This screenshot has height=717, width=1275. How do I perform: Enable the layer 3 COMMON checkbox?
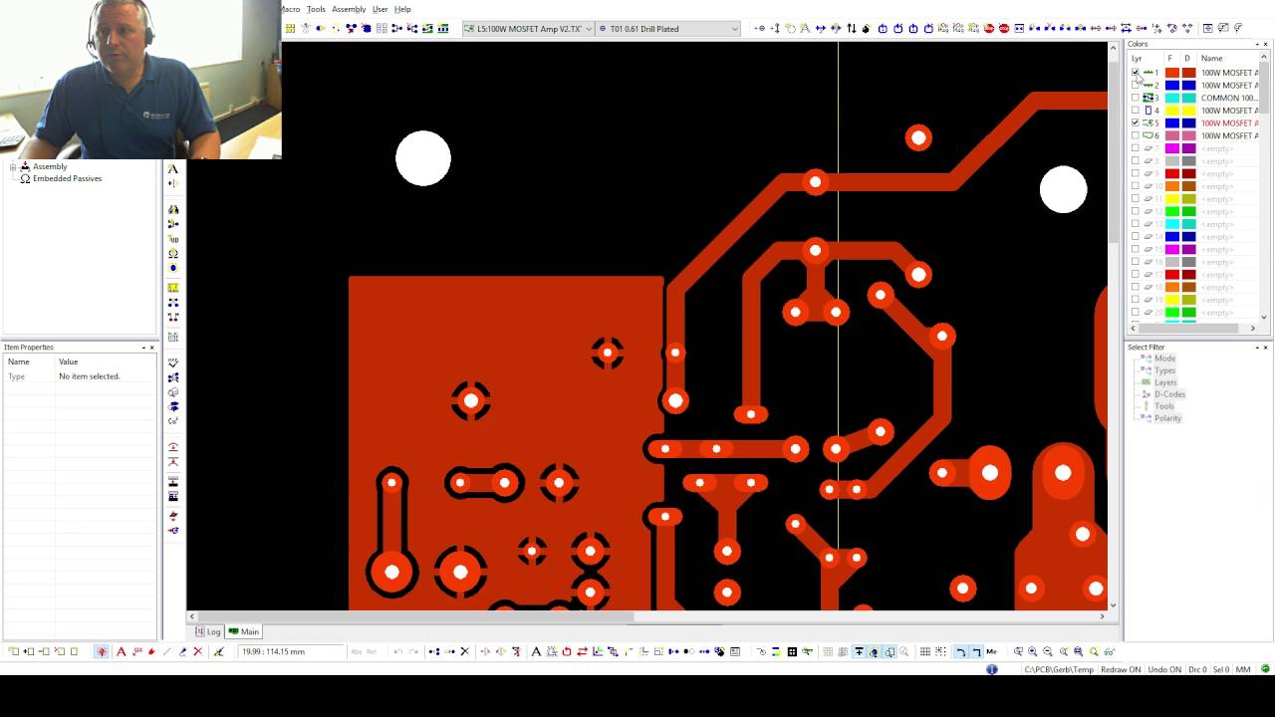coord(1135,98)
